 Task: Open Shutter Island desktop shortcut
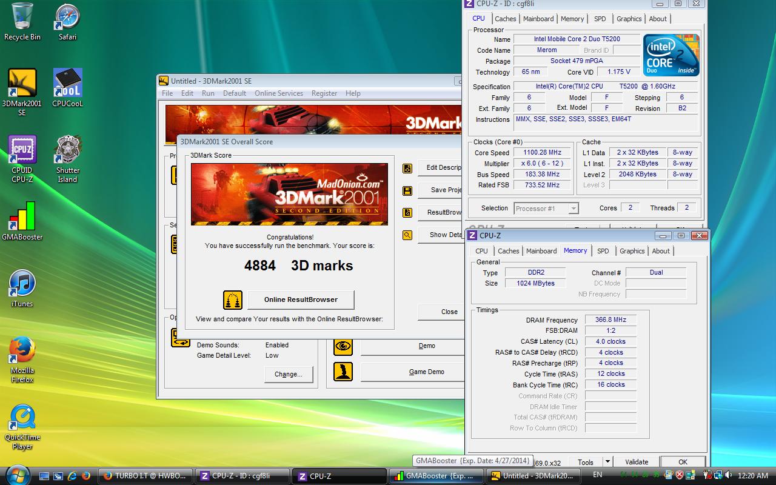[x=67, y=159]
